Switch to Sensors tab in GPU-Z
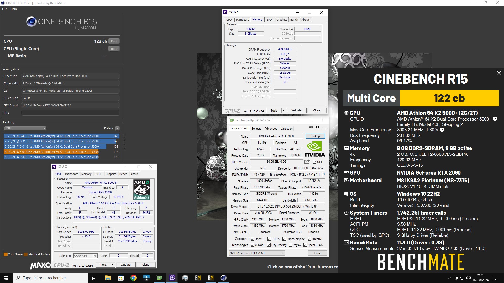504x283 pixels. (256, 129)
